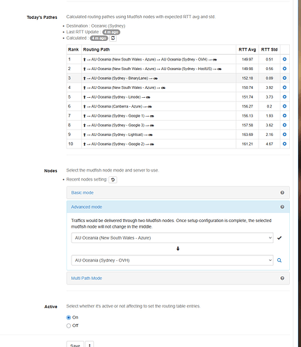This screenshot has width=301, height=347.
Task: Apply rank 3 BinaryLane path blue arrow icon
Action: (284, 78)
